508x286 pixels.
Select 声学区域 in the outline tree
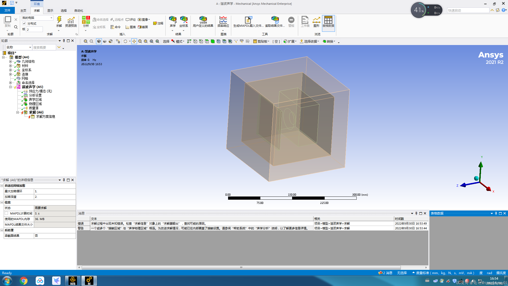(35, 100)
